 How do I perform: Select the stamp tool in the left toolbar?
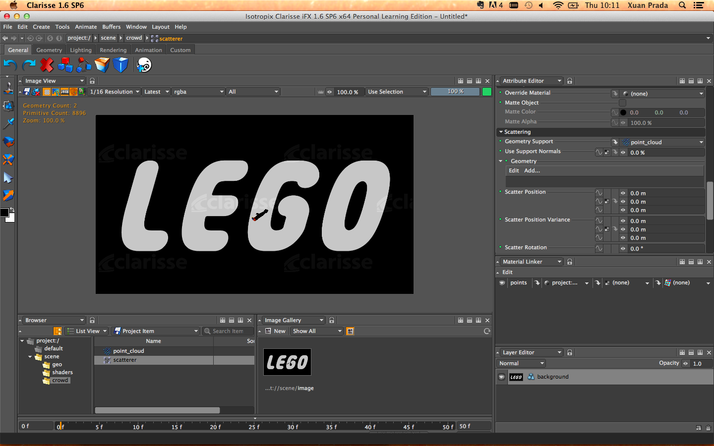tap(8, 88)
